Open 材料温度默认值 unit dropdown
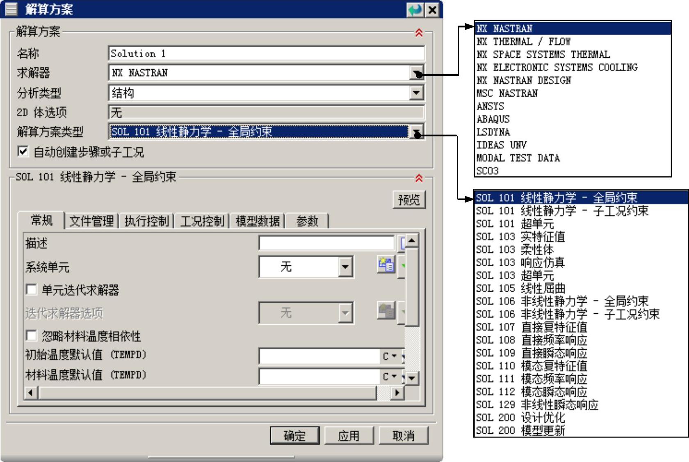This screenshot has width=689, height=462. tap(390, 376)
